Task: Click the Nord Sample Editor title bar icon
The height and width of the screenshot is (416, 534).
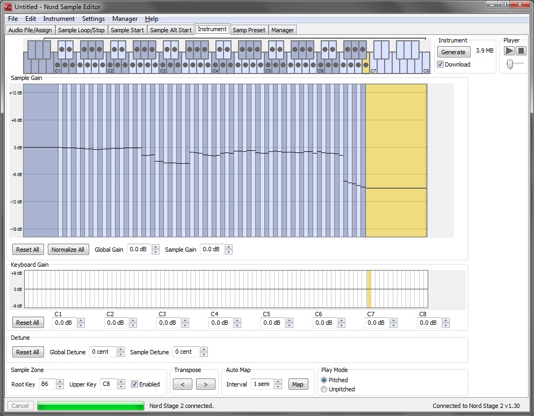Action: coord(8,6)
